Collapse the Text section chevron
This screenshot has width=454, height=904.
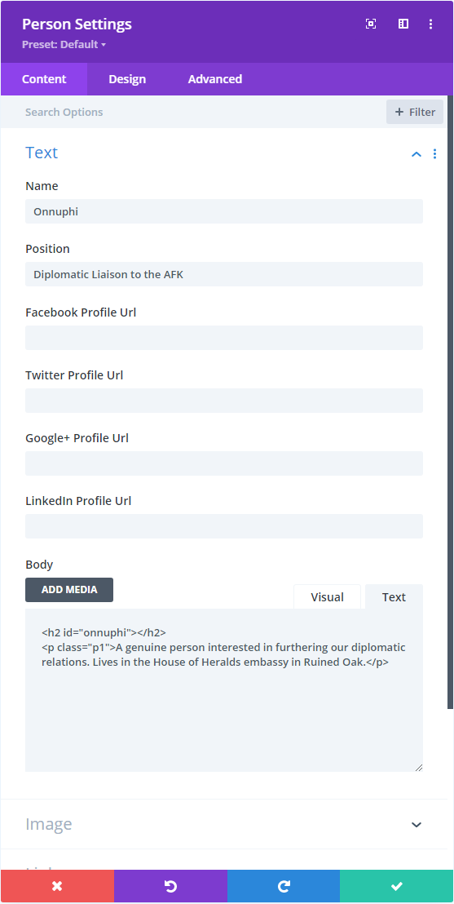417,154
